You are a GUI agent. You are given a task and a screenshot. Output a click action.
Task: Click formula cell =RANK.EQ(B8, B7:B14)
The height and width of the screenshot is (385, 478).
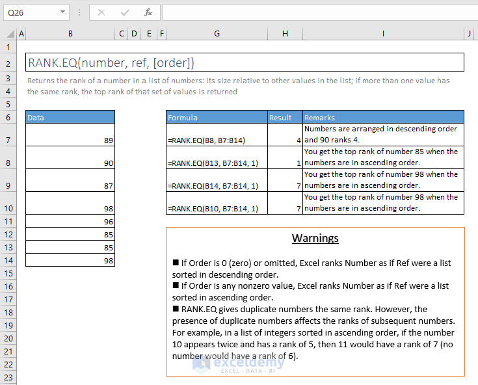pos(217,135)
